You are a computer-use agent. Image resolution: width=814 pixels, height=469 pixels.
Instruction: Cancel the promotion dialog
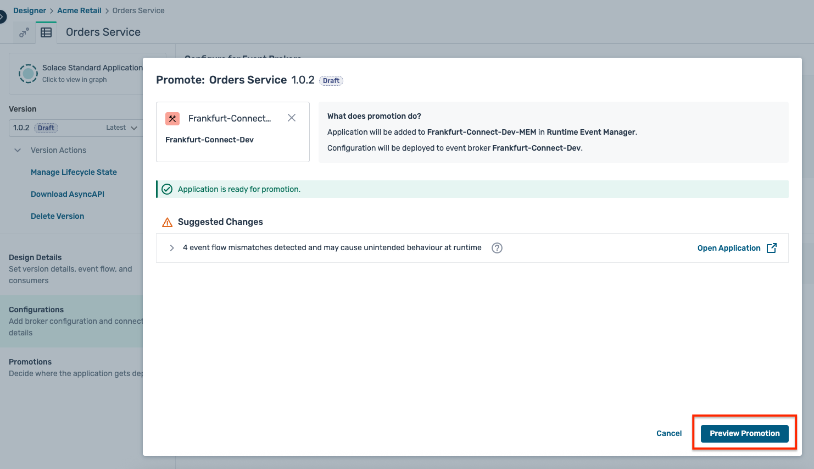coord(668,433)
